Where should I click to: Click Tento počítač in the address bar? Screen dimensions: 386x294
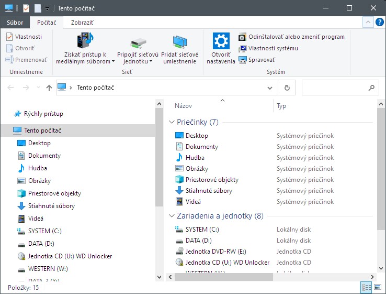[x=96, y=88]
